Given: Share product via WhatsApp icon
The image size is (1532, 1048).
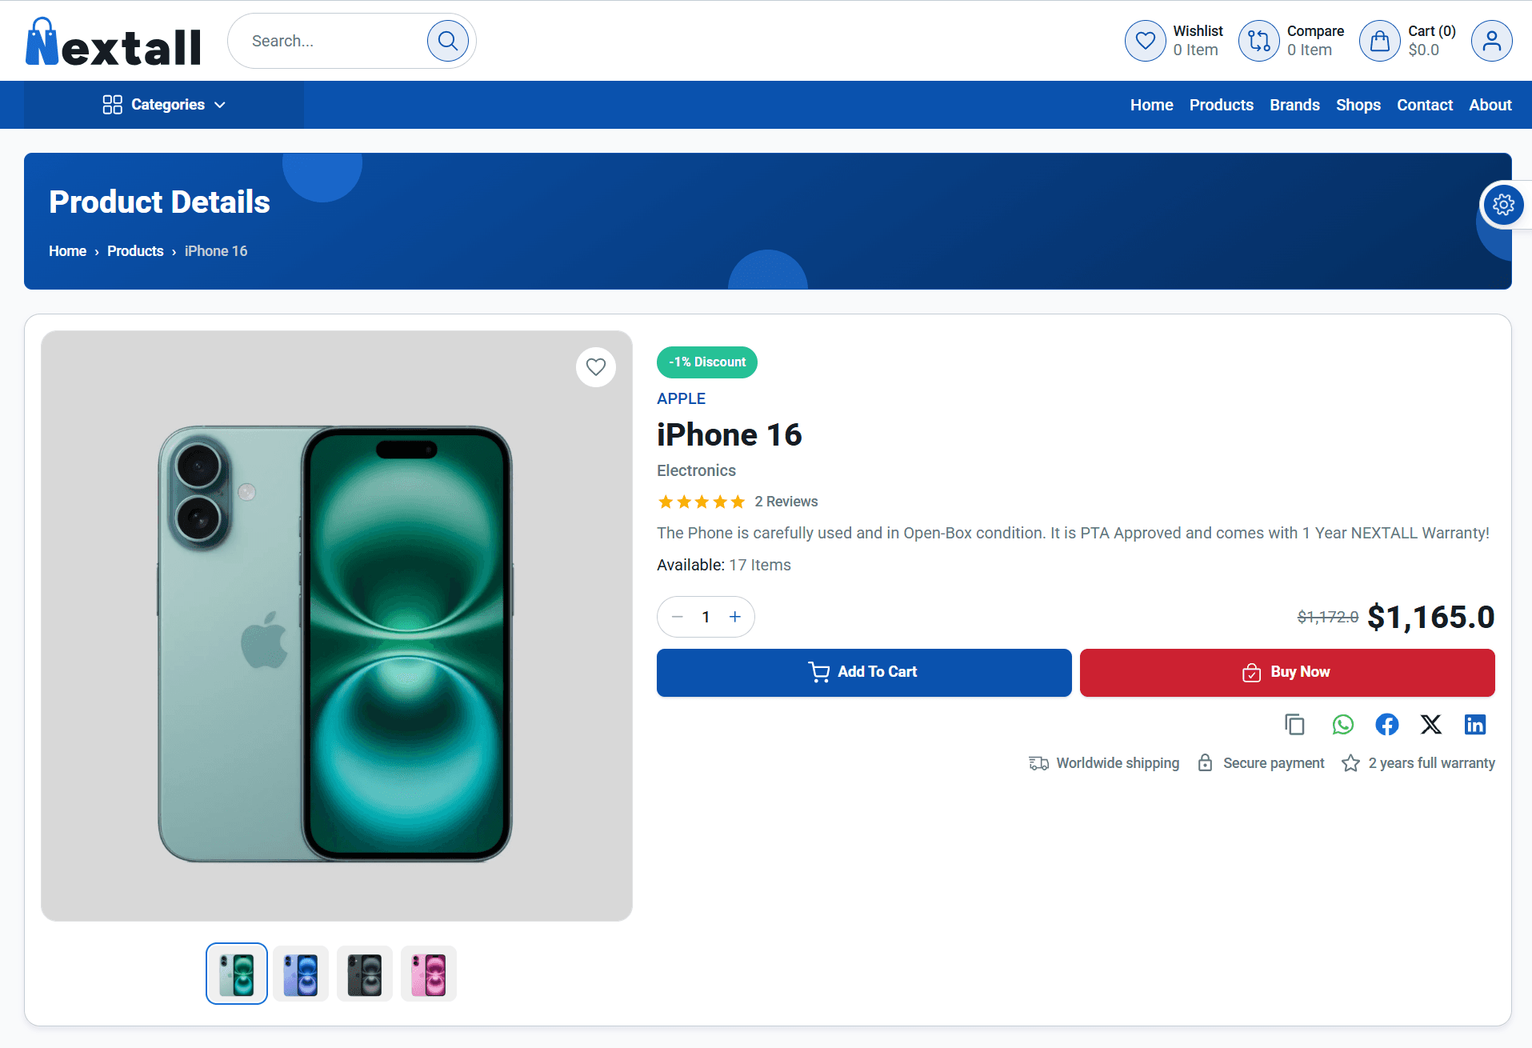Looking at the screenshot, I should [1342, 725].
